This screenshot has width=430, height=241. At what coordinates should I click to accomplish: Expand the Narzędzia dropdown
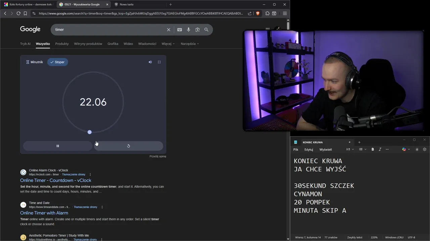190,44
